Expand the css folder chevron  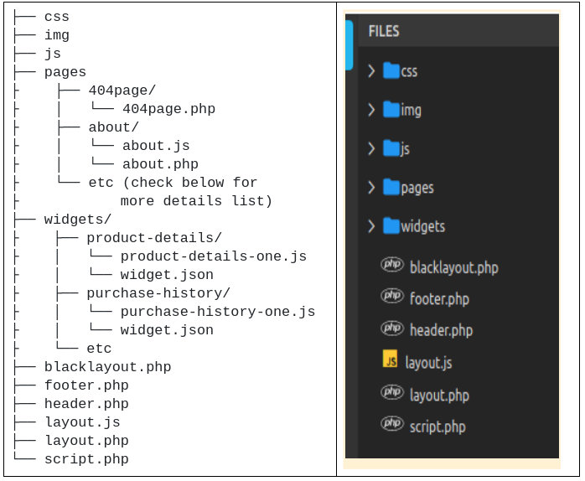(371, 71)
